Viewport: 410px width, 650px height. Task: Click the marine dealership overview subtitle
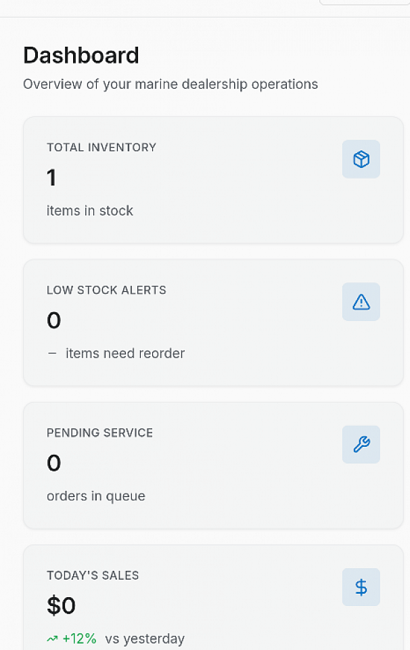tap(170, 85)
